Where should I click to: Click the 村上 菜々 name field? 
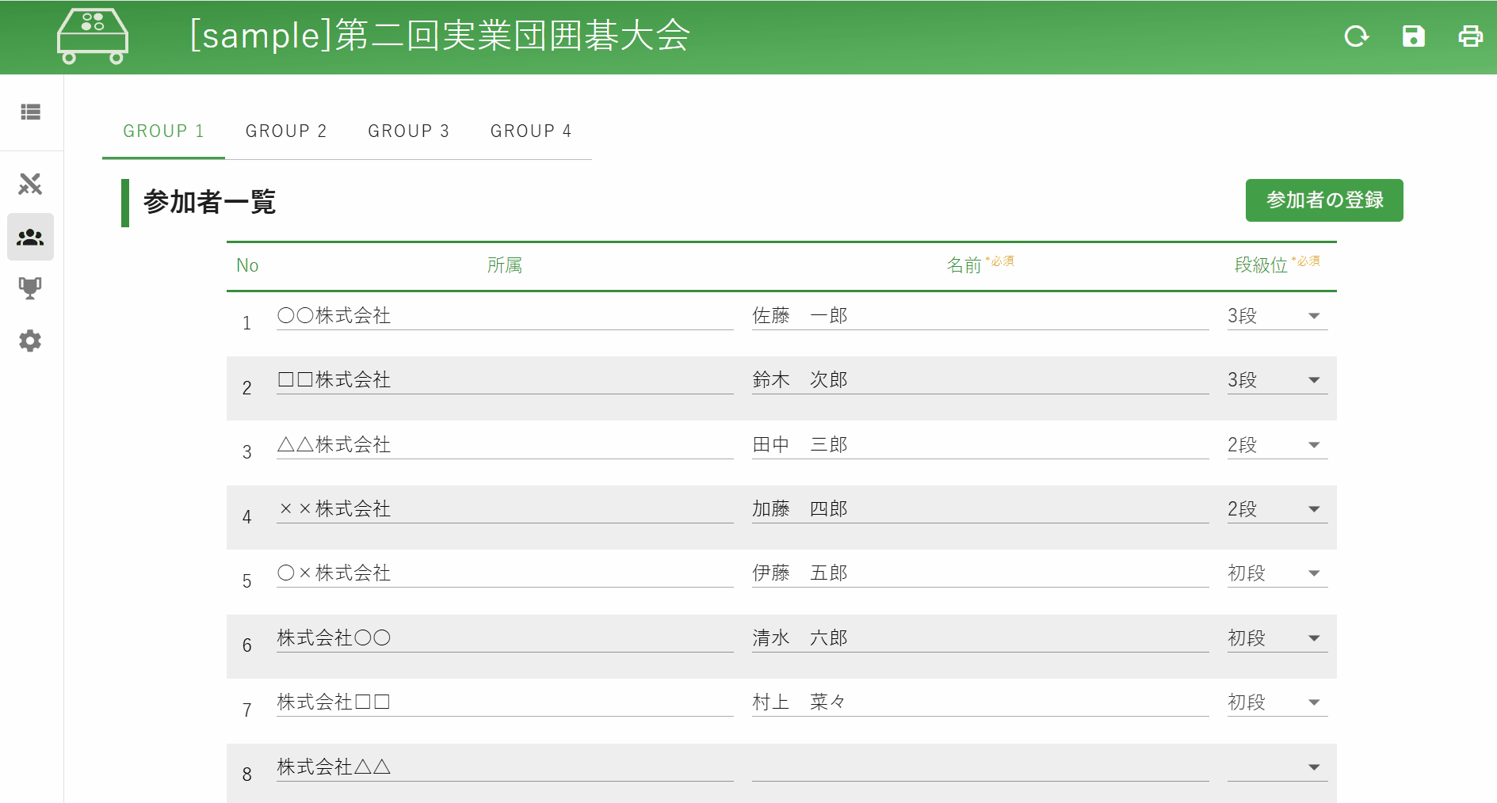click(x=980, y=702)
